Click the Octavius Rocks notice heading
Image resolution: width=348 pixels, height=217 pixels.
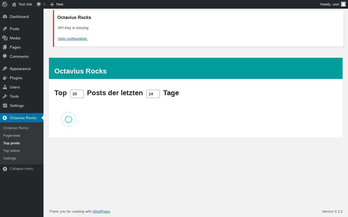[74, 17]
